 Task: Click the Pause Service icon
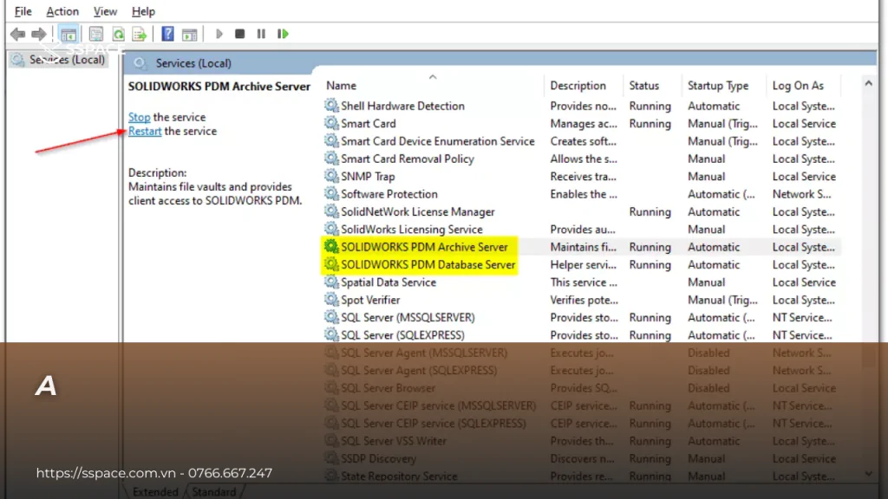pos(260,34)
